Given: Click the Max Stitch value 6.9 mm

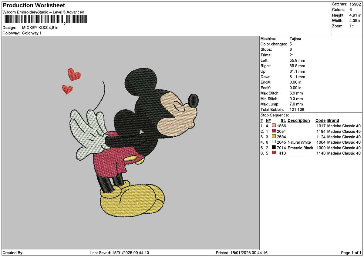Looking at the screenshot, I should tap(296, 93).
